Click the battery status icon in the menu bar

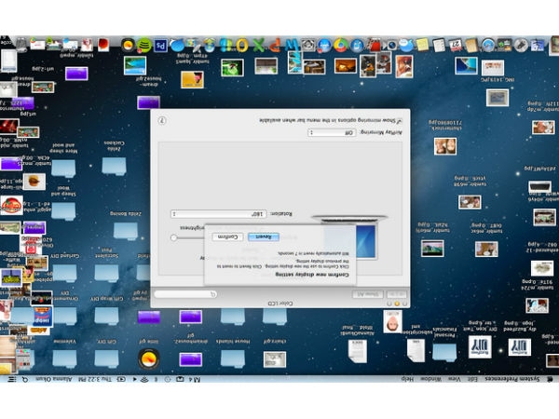(121, 380)
